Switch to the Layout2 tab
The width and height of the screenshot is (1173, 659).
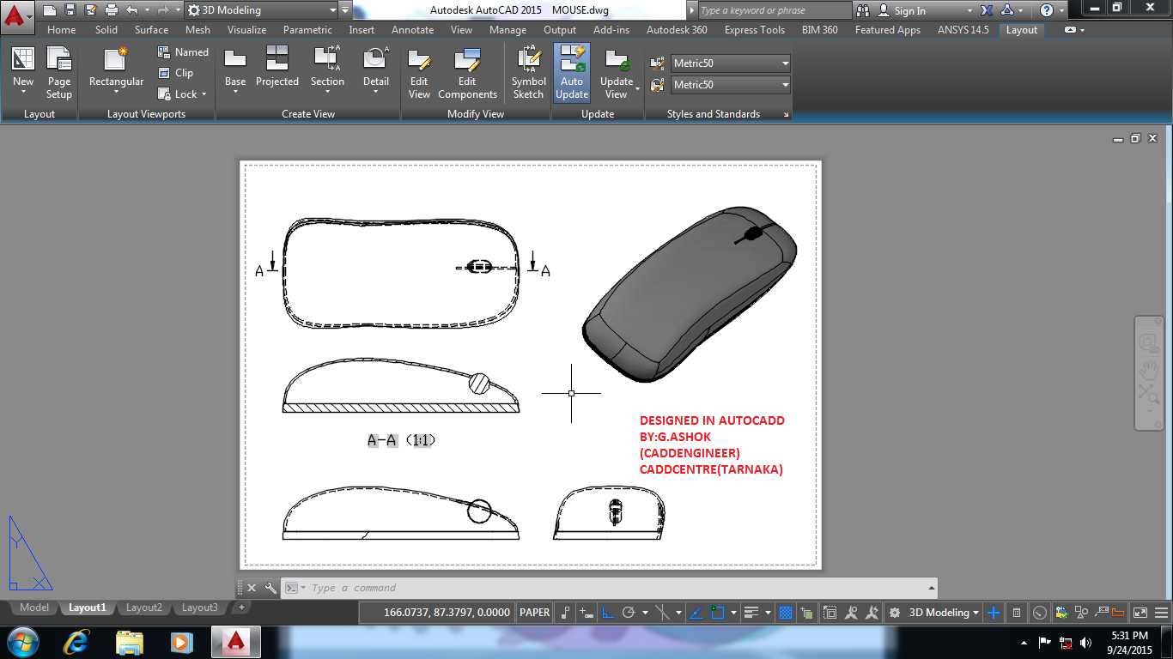pos(144,608)
